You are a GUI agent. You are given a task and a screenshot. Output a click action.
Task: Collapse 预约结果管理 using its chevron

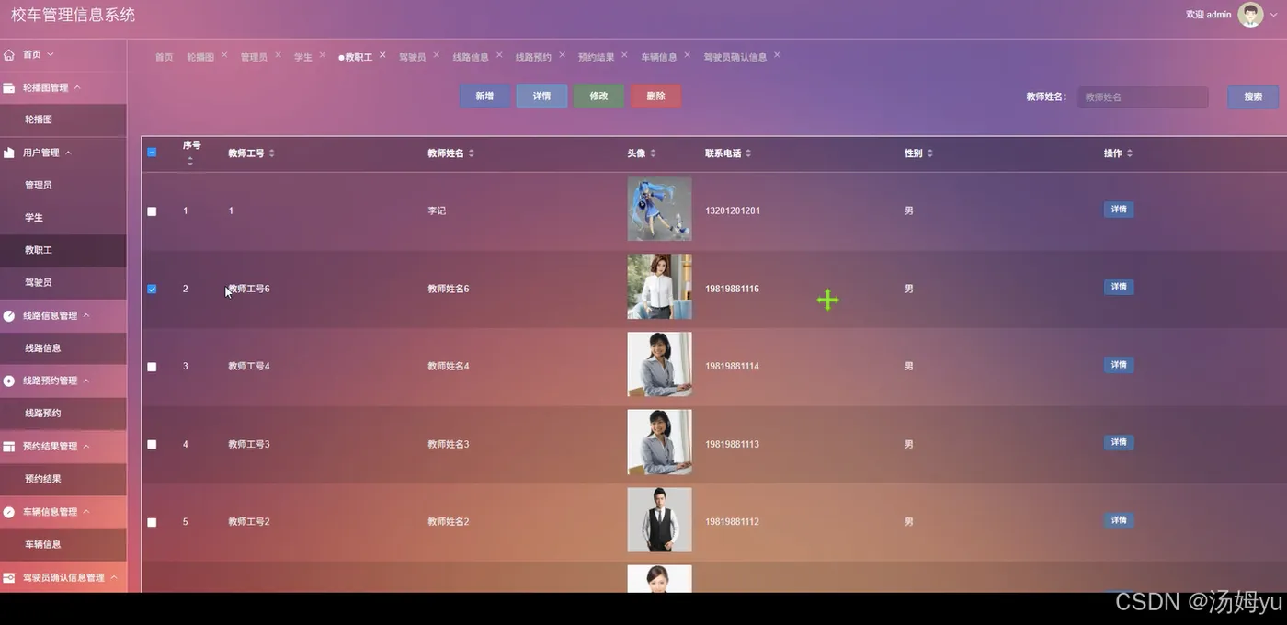click(86, 447)
